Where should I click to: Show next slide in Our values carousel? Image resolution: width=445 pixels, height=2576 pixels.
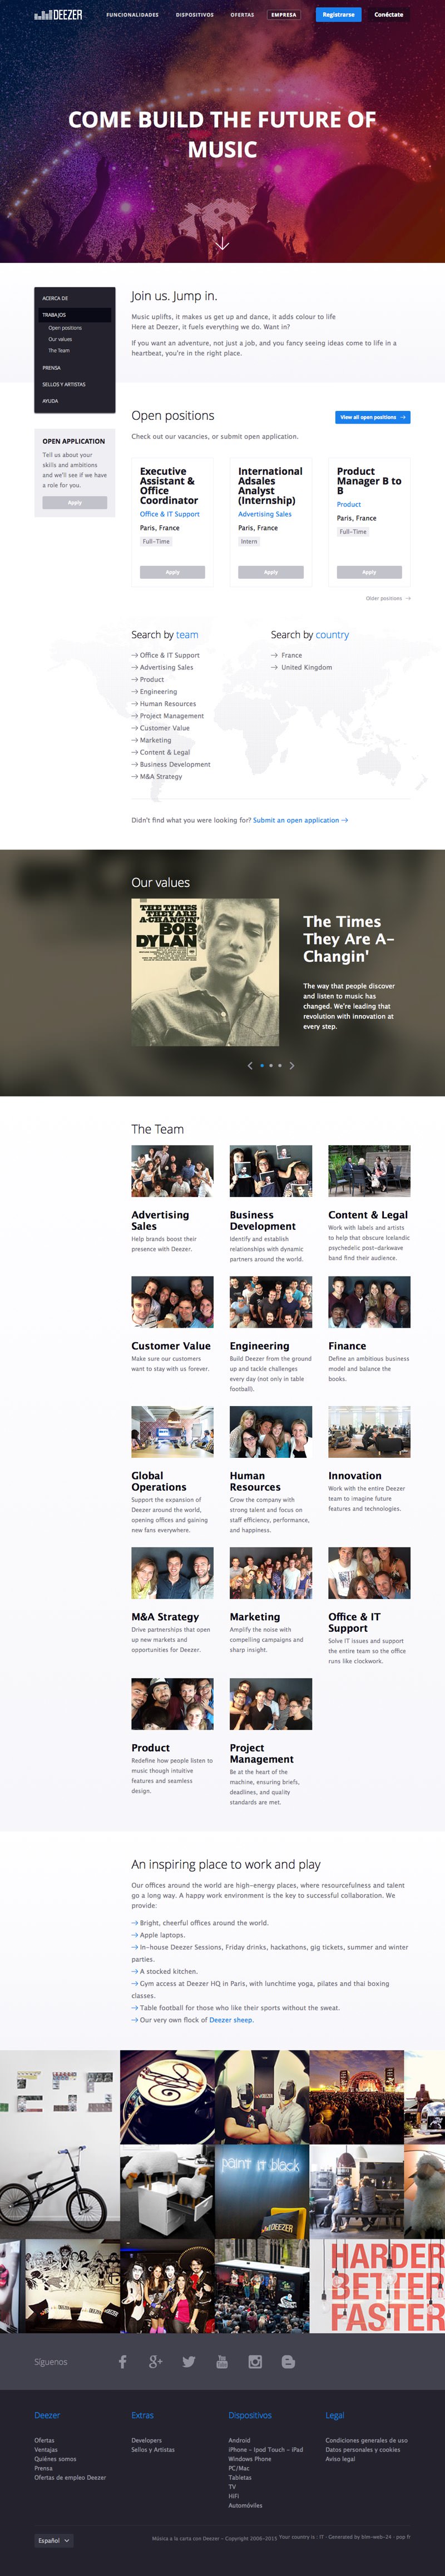pyautogui.click(x=292, y=1065)
